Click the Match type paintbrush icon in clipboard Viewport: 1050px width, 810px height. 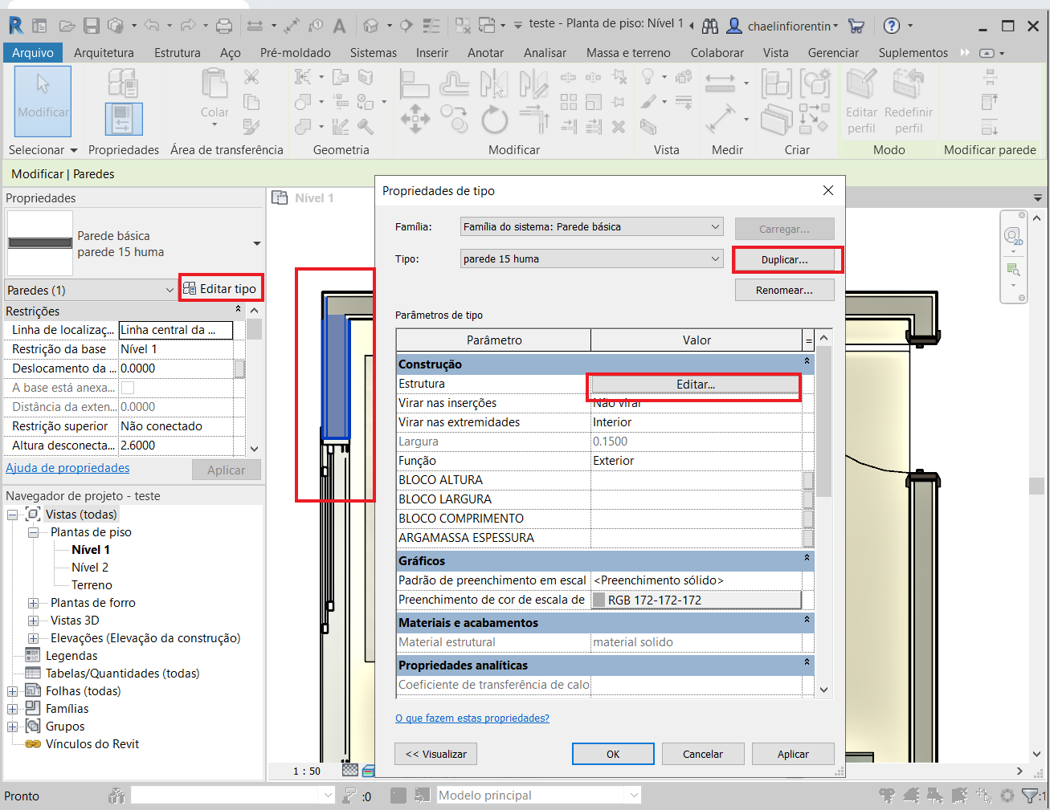pos(251,126)
